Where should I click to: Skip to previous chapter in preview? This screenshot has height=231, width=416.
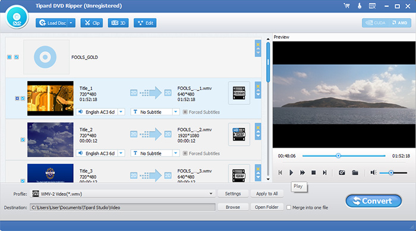[x=281, y=173]
